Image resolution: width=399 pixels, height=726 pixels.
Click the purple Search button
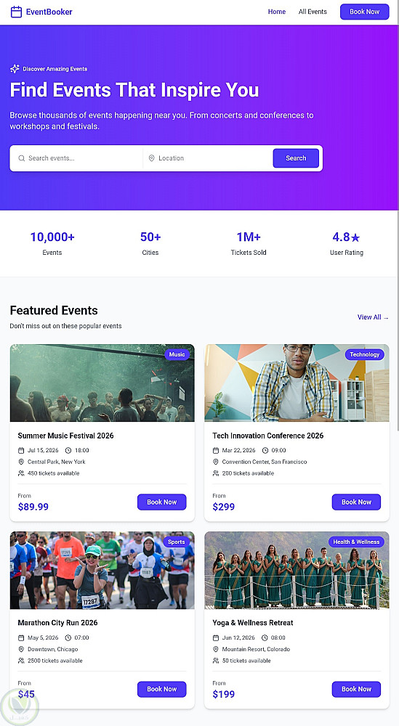[x=296, y=158]
